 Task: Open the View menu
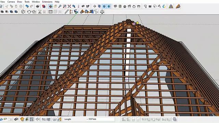2,2
